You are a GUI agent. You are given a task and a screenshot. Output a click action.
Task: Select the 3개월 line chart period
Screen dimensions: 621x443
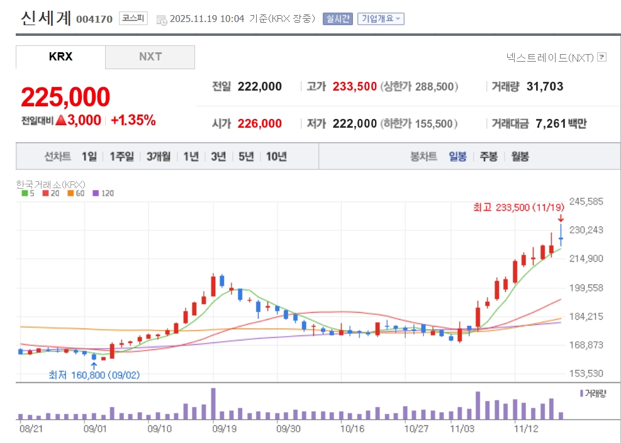[x=159, y=157]
